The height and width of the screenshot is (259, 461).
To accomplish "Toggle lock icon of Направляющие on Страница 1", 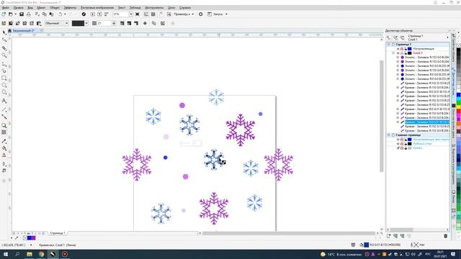I will [406, 49].
